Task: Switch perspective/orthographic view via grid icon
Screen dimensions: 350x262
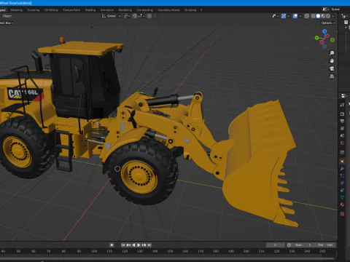Action: (332, 76)
